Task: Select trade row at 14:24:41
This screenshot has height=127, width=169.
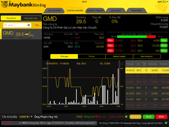Action: pos(147,82)
